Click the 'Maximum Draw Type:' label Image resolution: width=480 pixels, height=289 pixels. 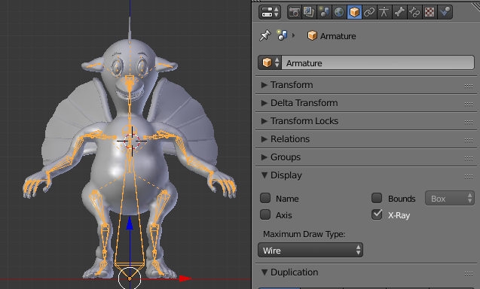point(304,234)
